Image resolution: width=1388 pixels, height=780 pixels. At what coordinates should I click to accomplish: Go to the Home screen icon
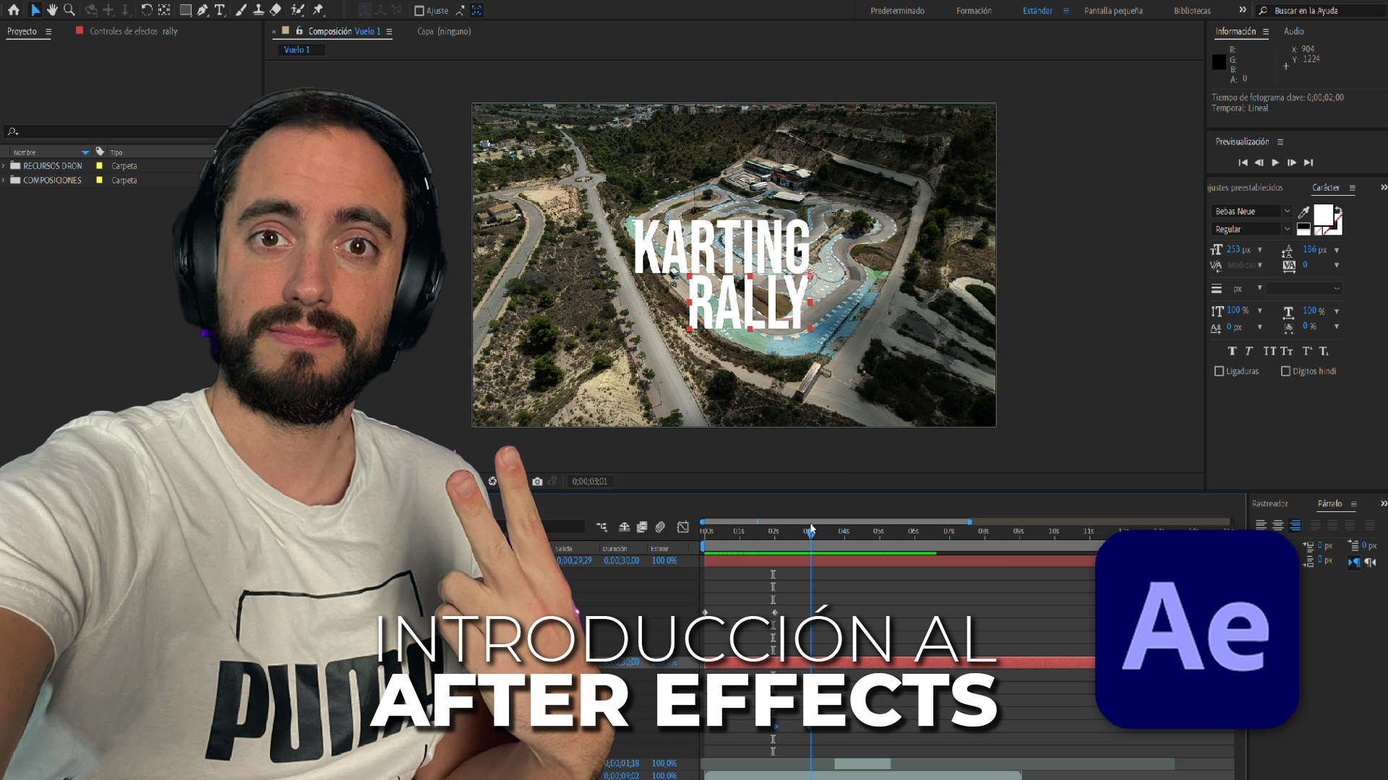(14, 10)
